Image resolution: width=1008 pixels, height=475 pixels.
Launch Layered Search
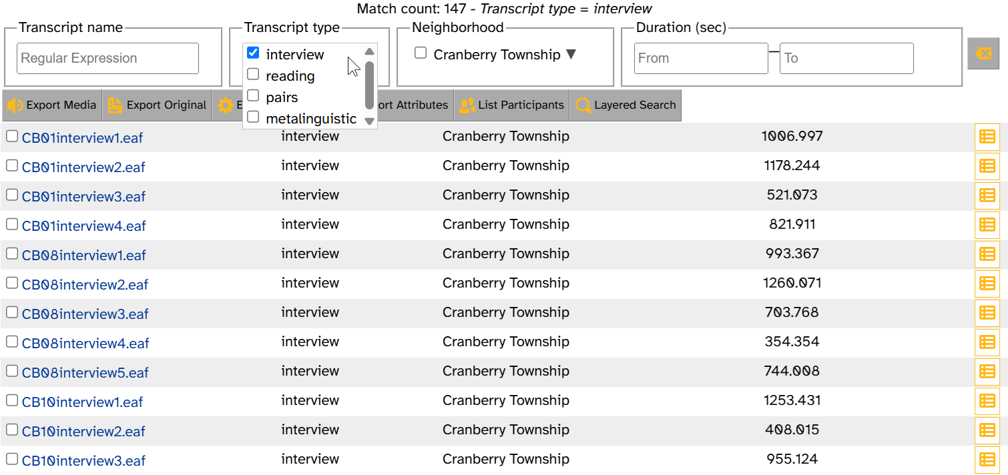tap(625, 105)
